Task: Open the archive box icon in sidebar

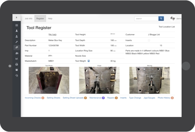Action: point(17,70)
